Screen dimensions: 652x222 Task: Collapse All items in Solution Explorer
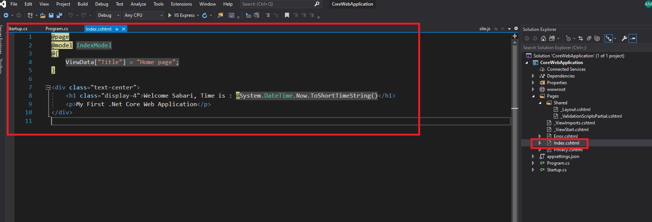pyautogui.click(x=589, y=38)
